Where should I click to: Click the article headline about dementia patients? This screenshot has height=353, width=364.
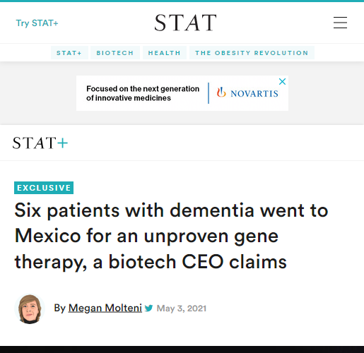pyautogui.click(x=171, y=236)
